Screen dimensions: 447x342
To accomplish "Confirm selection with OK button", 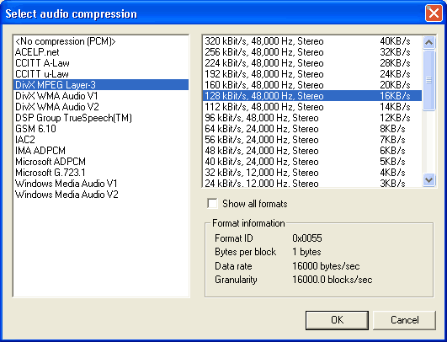I will pyautogui.click(x=337, y=320).
